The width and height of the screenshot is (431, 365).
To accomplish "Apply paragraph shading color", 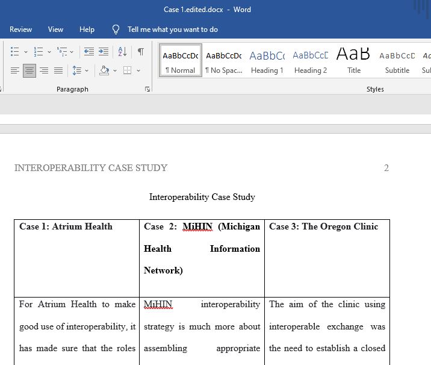I will pyautogui.click(x=105, y=70).
